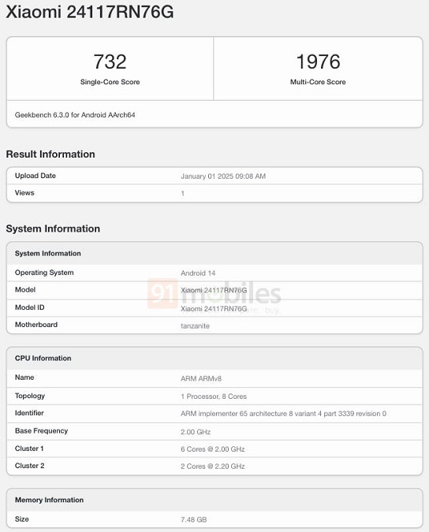The width and height of the screenshot is (429, 532).
Task: Click the 91mobiles watermark logo
Action: pos(214,294)
